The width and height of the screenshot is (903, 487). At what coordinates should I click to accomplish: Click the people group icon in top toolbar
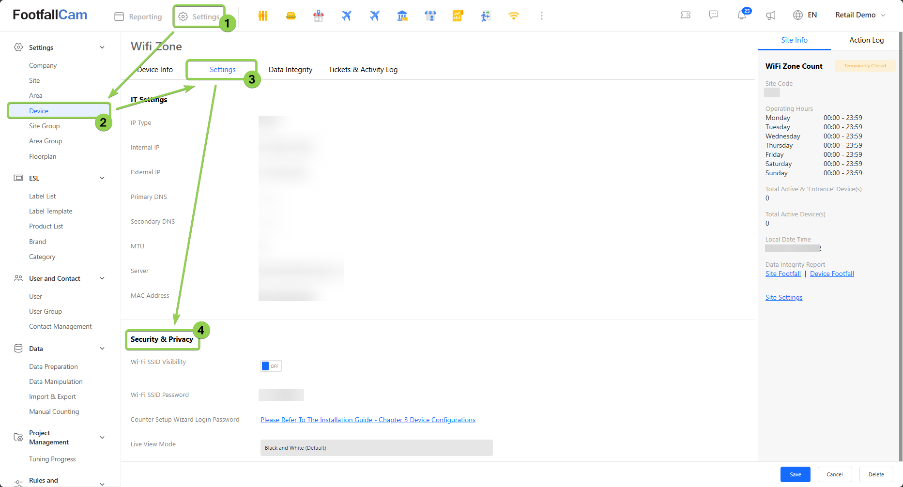[263, 16]
